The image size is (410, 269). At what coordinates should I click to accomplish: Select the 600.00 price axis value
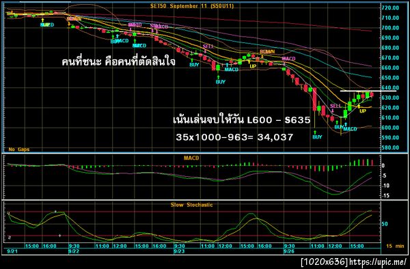[390, 128]
